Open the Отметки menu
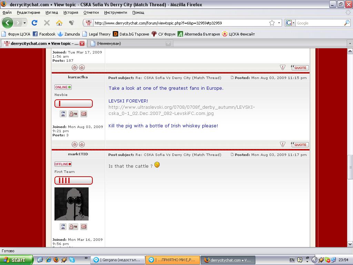The width and height of the screenshot is (353, 265). (91, 12)
